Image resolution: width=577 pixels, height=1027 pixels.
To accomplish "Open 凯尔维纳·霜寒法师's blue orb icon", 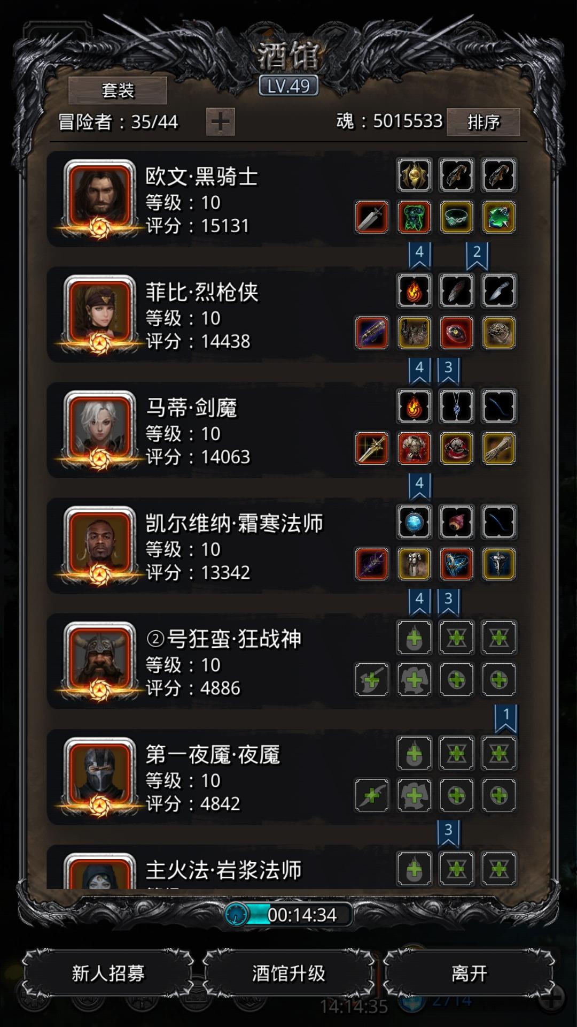I will pyautogui.click(x=414, y=522).
